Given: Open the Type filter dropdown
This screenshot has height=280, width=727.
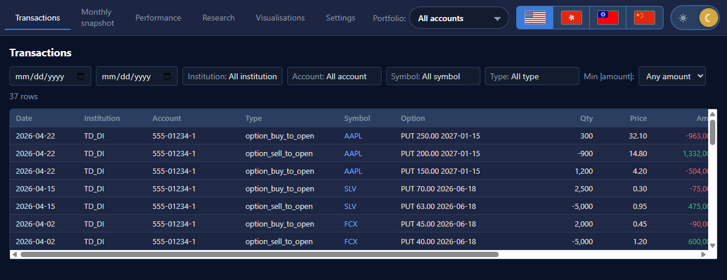Looking at the screenshot, I should [532, 76].
